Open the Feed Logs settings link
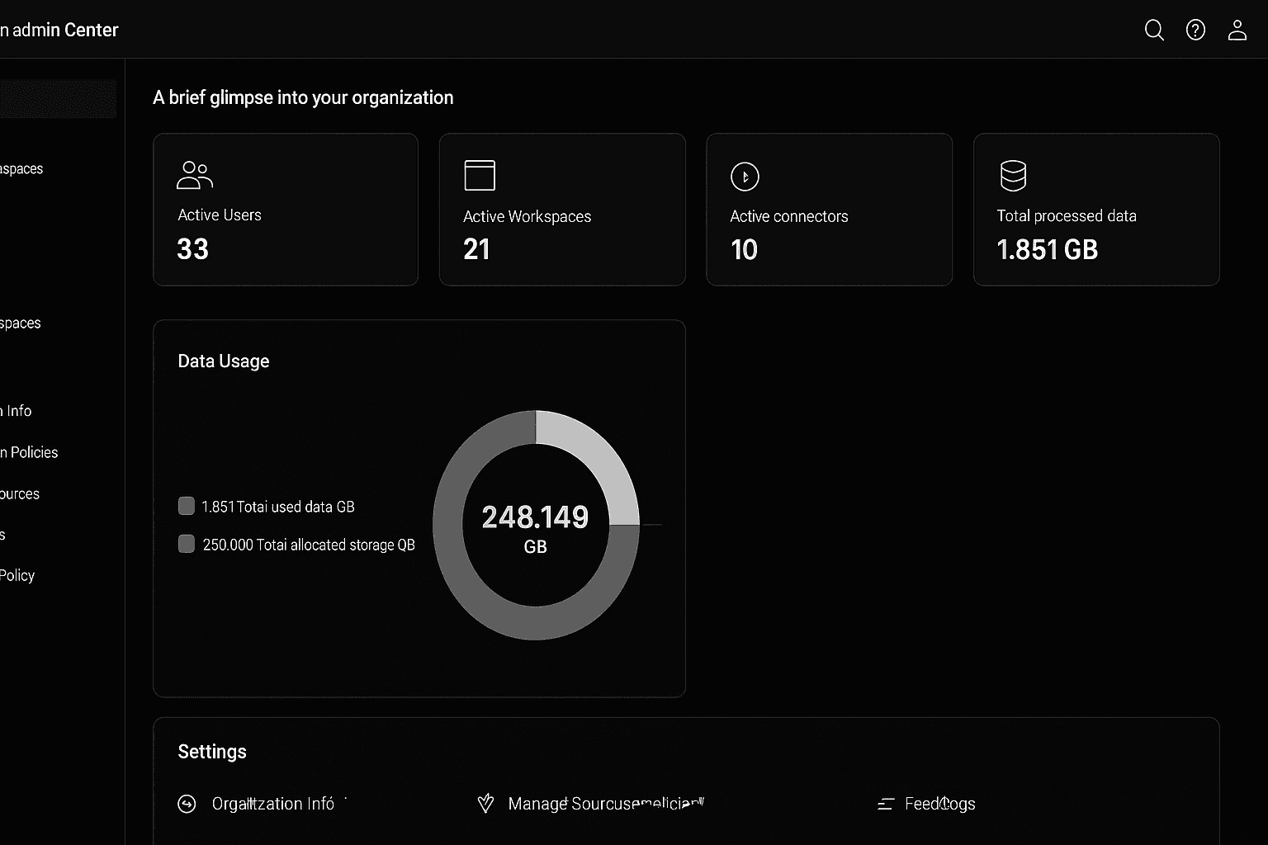 (939, 804)
